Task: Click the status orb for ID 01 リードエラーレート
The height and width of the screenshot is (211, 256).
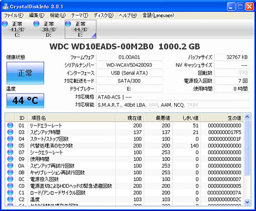Action: [x=10, y=125]
